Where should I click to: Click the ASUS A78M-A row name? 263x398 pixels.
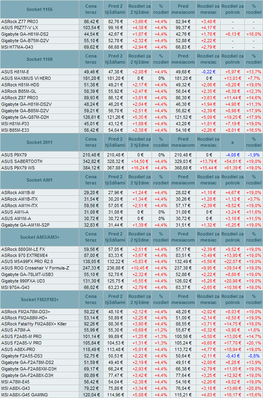16,330
